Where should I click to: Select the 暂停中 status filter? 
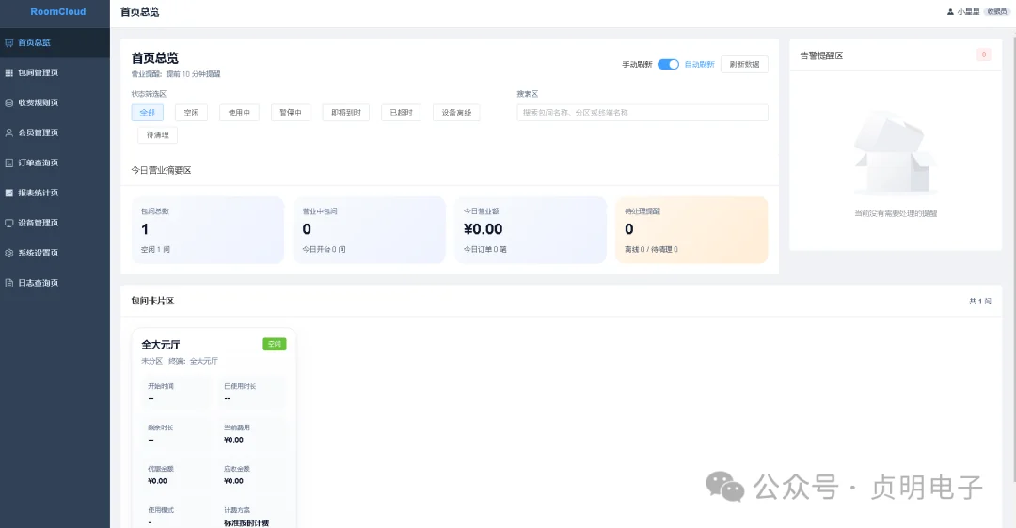pyautogui.click(x=291, y=113)
